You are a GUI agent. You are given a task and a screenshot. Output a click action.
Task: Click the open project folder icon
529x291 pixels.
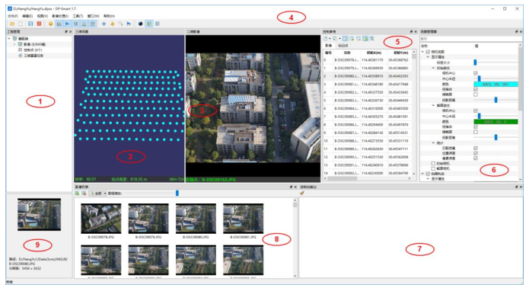point(12,24)
